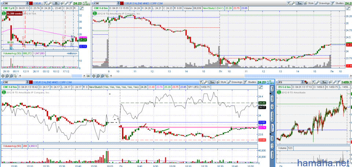This screenshot has height=167, width=352.
Task: Click the CDE symbol field in 5-minute chart
Action: tap(105, 3)
